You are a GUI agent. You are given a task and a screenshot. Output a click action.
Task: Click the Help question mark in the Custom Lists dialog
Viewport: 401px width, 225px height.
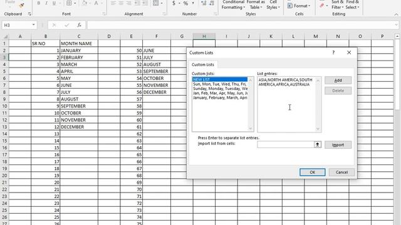point(333,52)
